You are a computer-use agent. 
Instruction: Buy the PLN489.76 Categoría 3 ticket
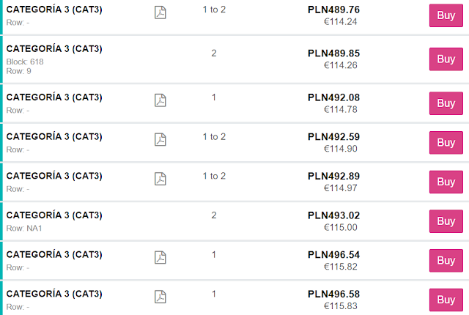tap(446, 15)
